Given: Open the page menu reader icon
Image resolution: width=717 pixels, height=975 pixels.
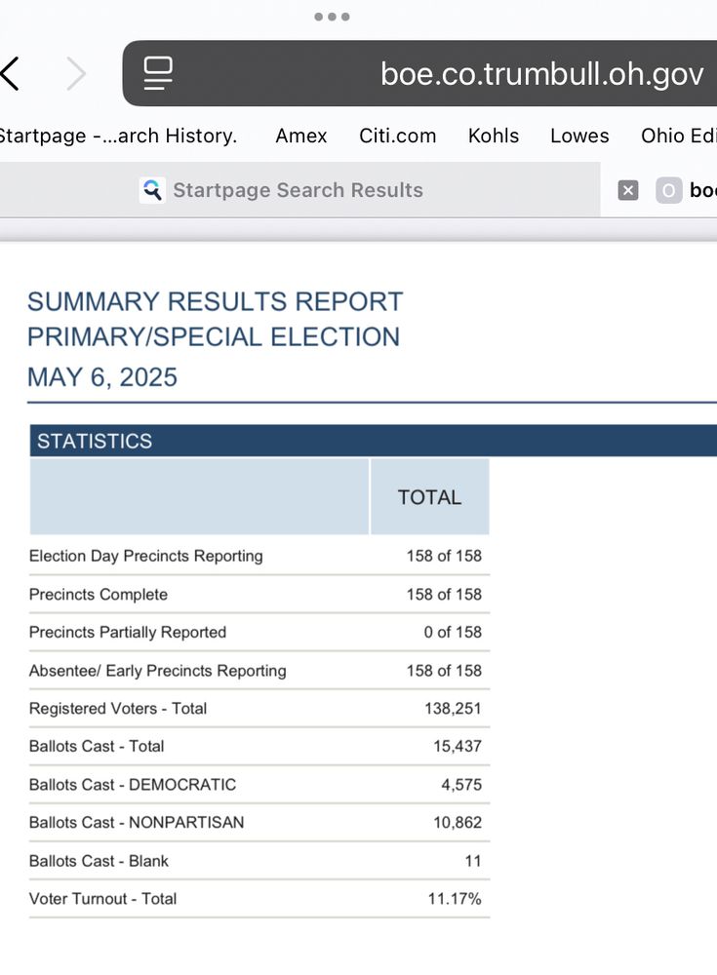Looking at the screenshot, I should [x=158, y=73].
